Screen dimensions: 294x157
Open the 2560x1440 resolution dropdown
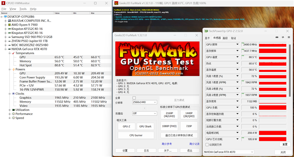[x=144, y=102]
